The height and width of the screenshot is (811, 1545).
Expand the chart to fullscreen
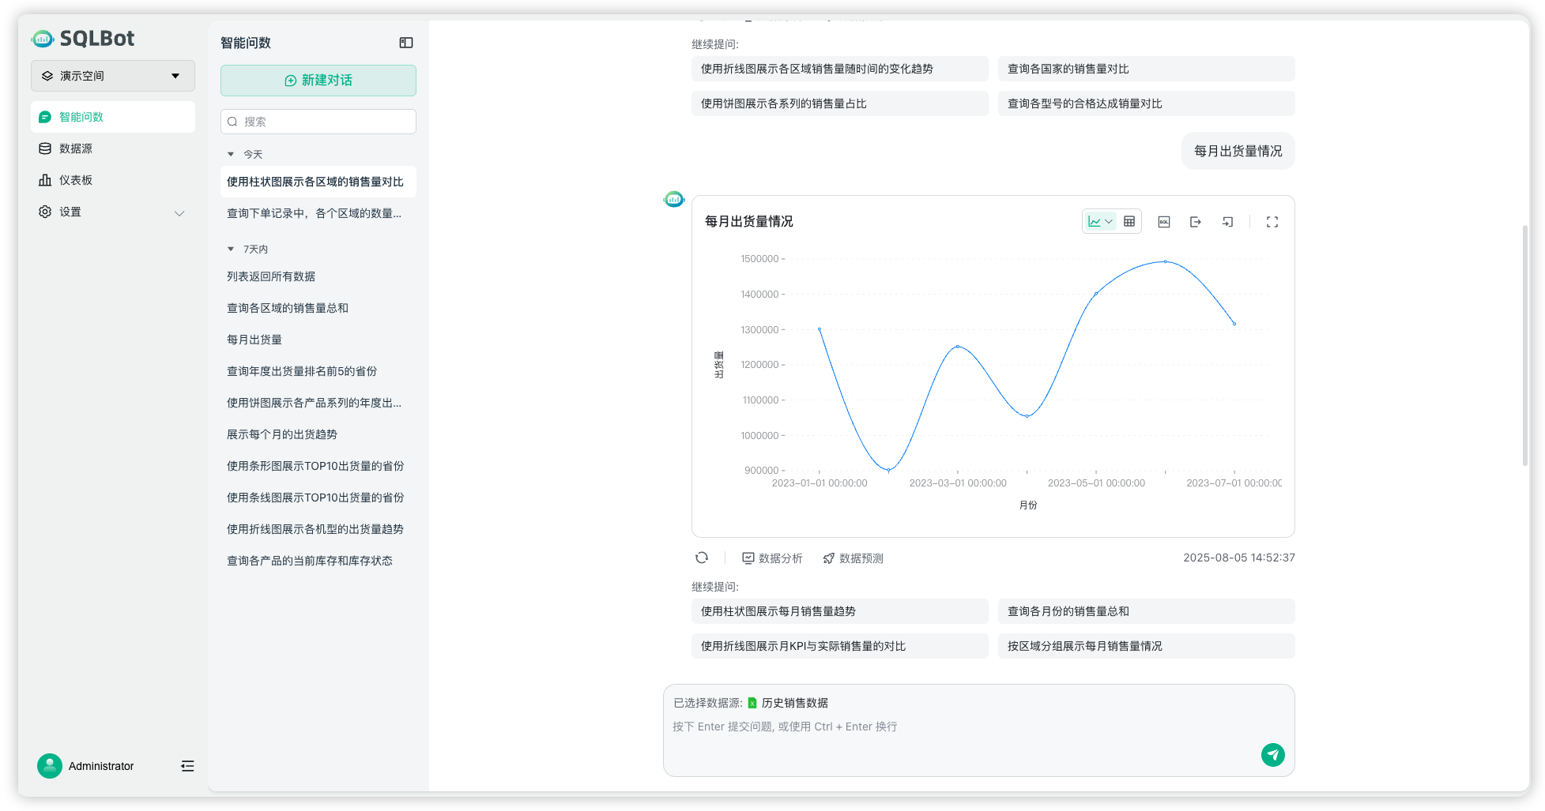pos(1272,222)
